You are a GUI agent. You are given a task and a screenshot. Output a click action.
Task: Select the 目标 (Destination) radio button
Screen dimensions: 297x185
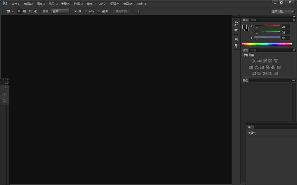(86, 11)
